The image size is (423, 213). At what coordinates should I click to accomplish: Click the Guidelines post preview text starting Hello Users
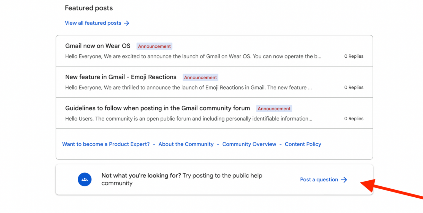point(188,119)
